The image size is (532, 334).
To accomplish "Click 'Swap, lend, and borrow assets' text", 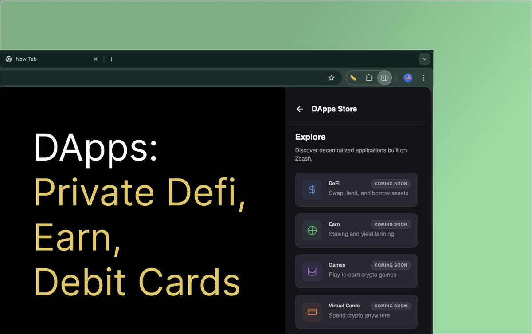I will pos(368,193).
